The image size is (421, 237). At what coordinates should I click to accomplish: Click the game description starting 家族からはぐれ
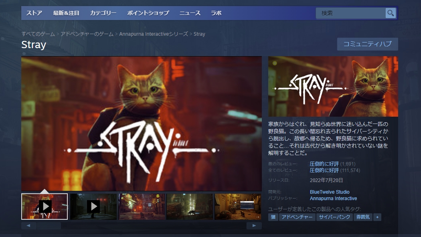coord(328,138)
